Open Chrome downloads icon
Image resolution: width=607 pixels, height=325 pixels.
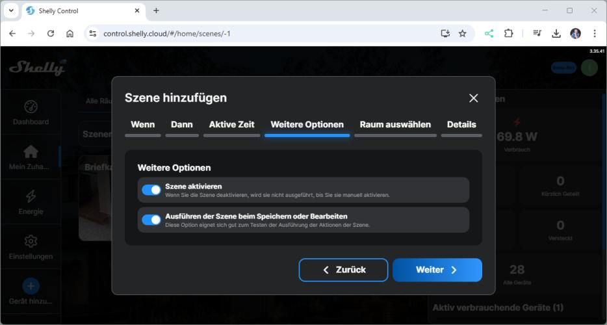pos(556,33)
